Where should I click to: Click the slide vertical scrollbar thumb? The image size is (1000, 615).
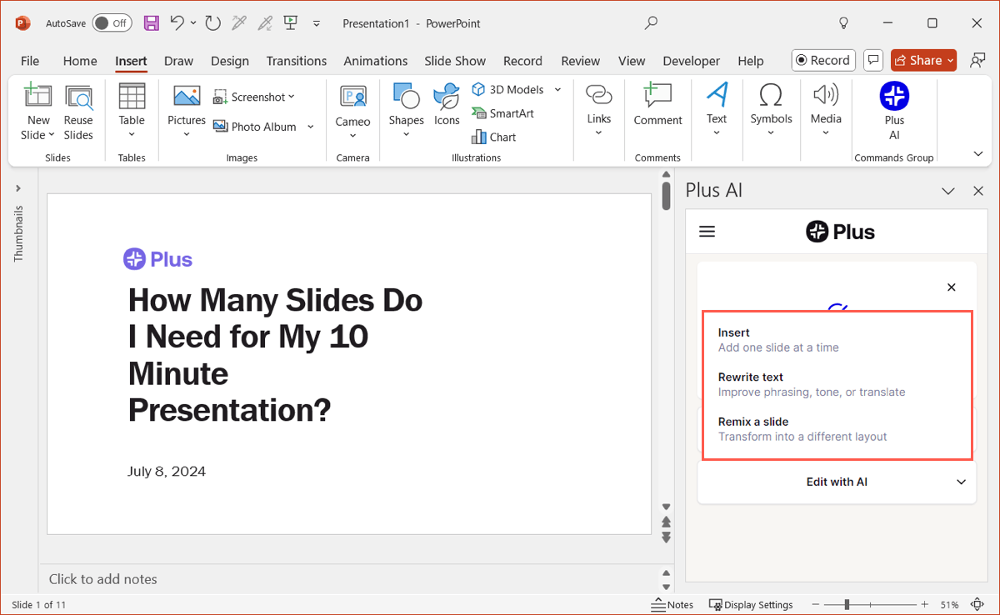click(666, 197)
